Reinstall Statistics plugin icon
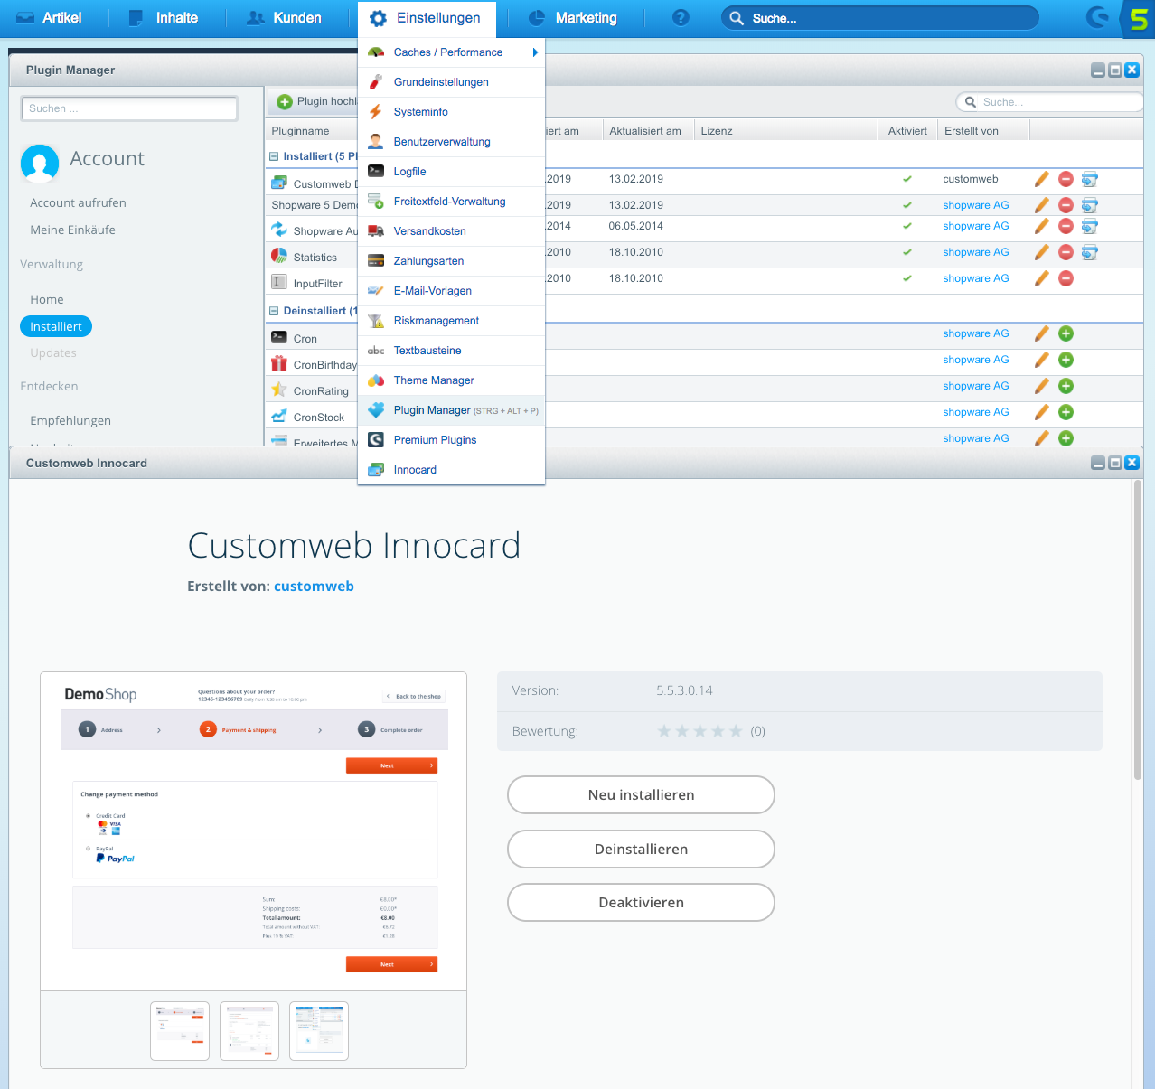Image resolution: width=1155 pixels, height=1089 pixels. pyautogui.click(x=1090, y=253)
